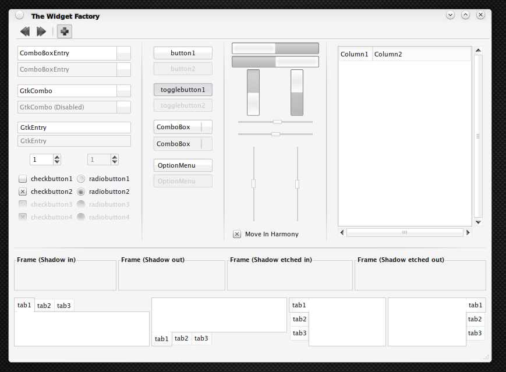Click tree view scroll down arrow
Image resolution: width=506 pixels, height=372 pixels.
[478, 222]
